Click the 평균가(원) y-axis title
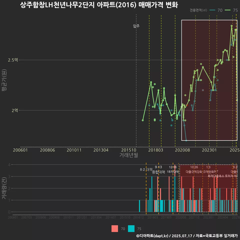Image resolution: width=240 pixels, height=240 pixels. tap(4, 80)
